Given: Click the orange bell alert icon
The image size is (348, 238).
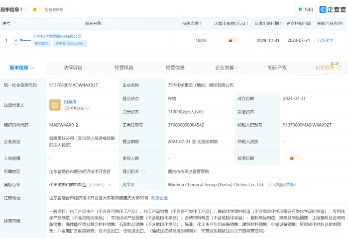Looking at the screenshot, I should pyautogui.click(x=35, y=9).
